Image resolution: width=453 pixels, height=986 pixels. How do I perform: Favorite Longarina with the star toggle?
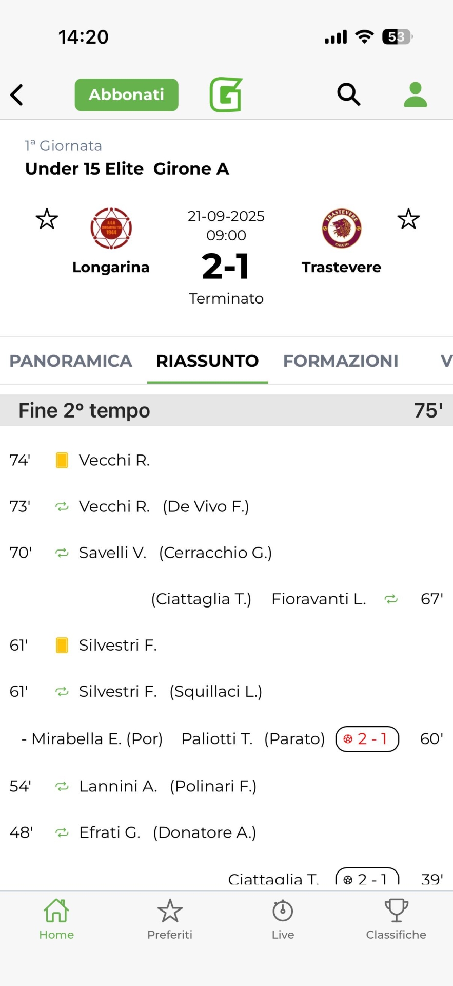(47, 219)
